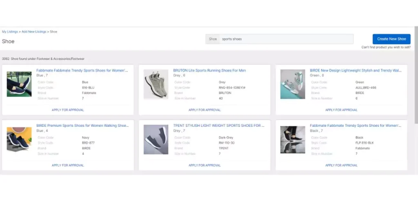Open BRUTON Lite Sports Running Shoes title

tap(209, 71)
